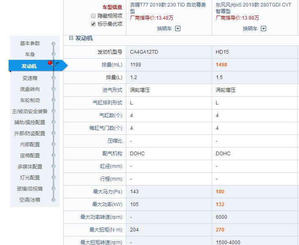The width and height of the screenshot is (299, 245).
Task: Go to 内部配置 in sidebar
Action: point(30,144)
